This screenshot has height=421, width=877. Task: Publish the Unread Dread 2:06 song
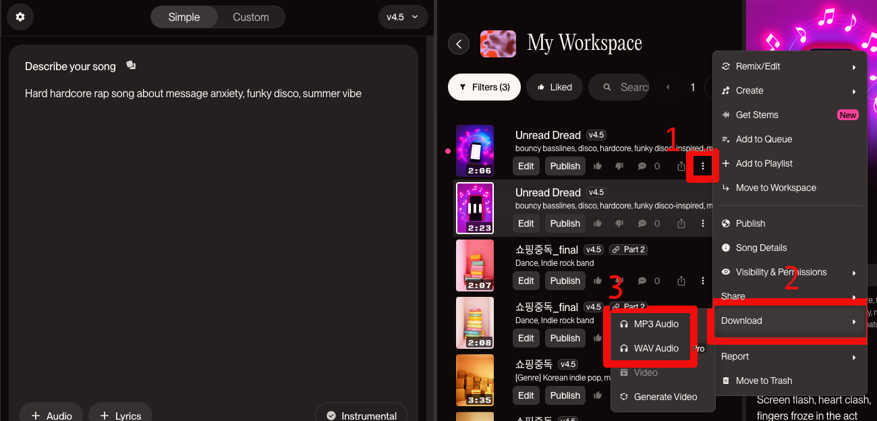click(x=565, y=166)
